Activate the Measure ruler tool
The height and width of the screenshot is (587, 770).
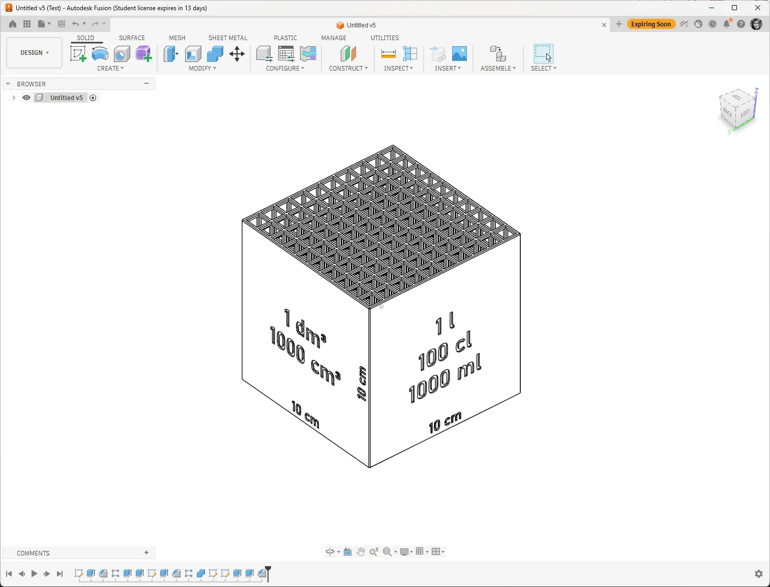388,53
